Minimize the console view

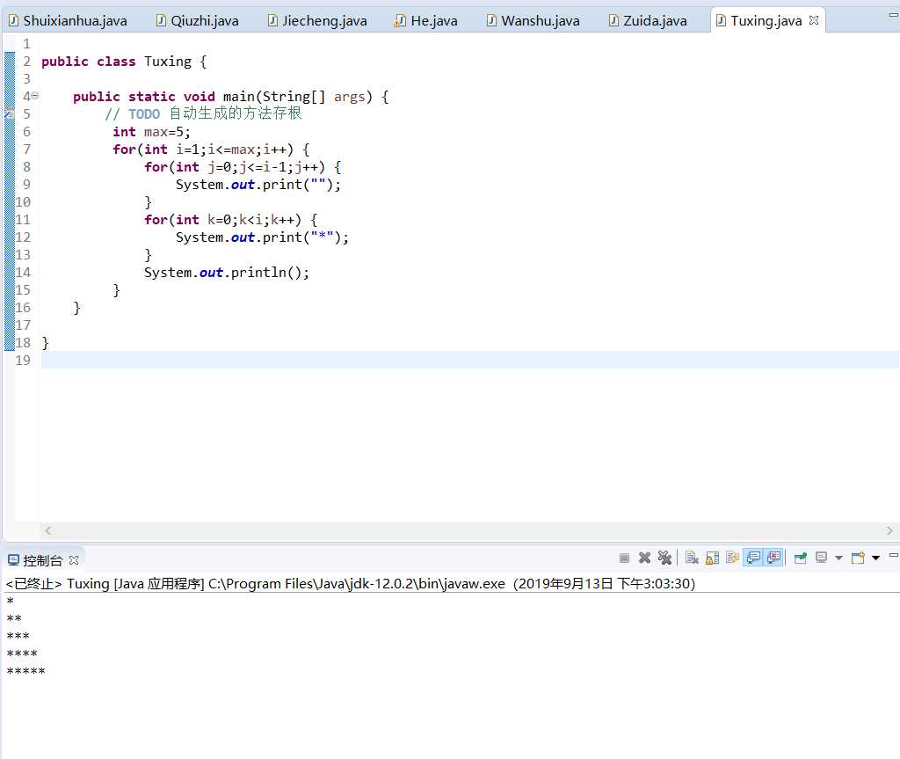tap(893, 555)
